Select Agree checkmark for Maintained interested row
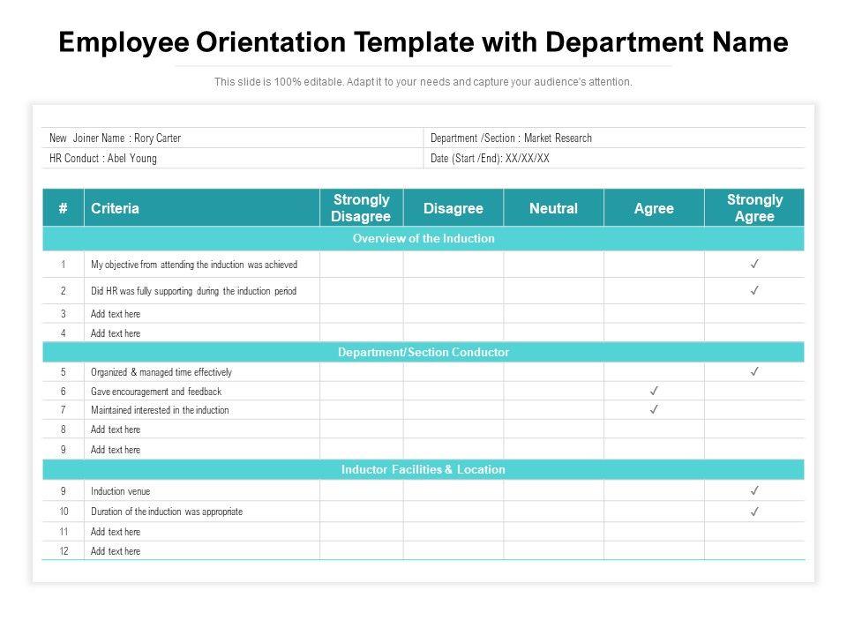 point(654,409)
